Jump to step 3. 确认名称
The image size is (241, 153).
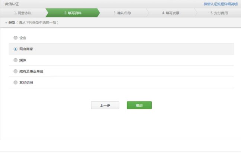pyautogui.click(x=122, y=13)
